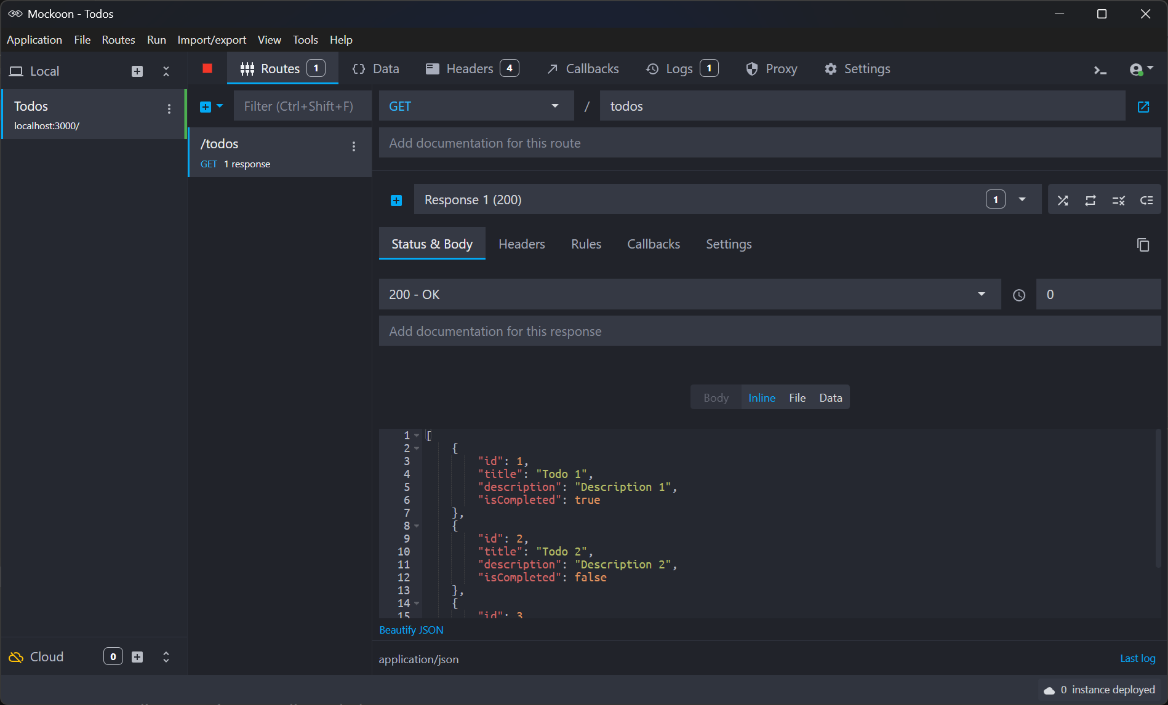The image size is (1168, 705).
Task: Click the Local computer icon
Action: (16, 71)
